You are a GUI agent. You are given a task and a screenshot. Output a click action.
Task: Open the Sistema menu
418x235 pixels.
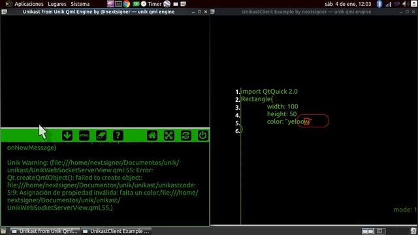coord(80,4)
